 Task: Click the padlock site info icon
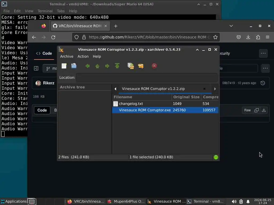pyautogui.click(x=84, y=37)
